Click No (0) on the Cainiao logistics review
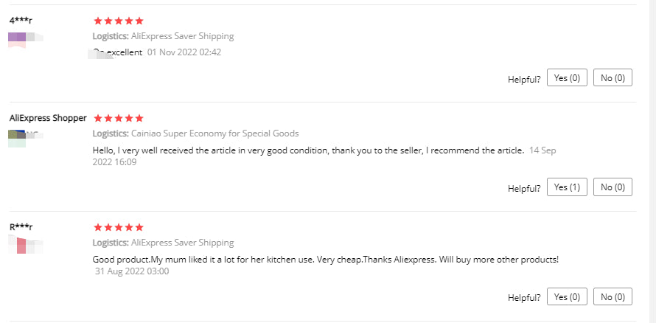 (x=613, y=187)
